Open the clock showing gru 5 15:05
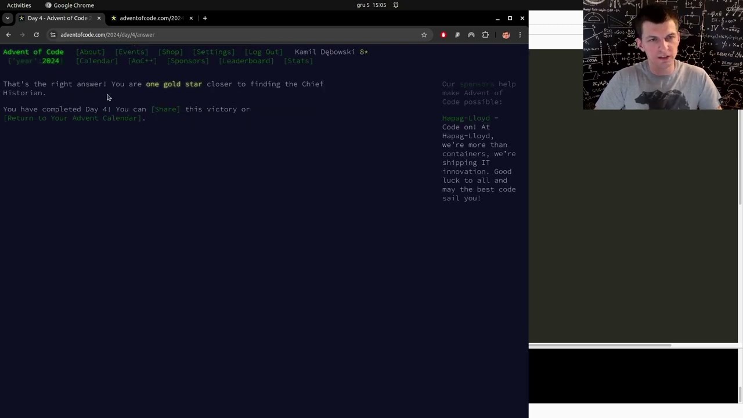Screen dimensions: 743x418 click(x=371, y=5)
